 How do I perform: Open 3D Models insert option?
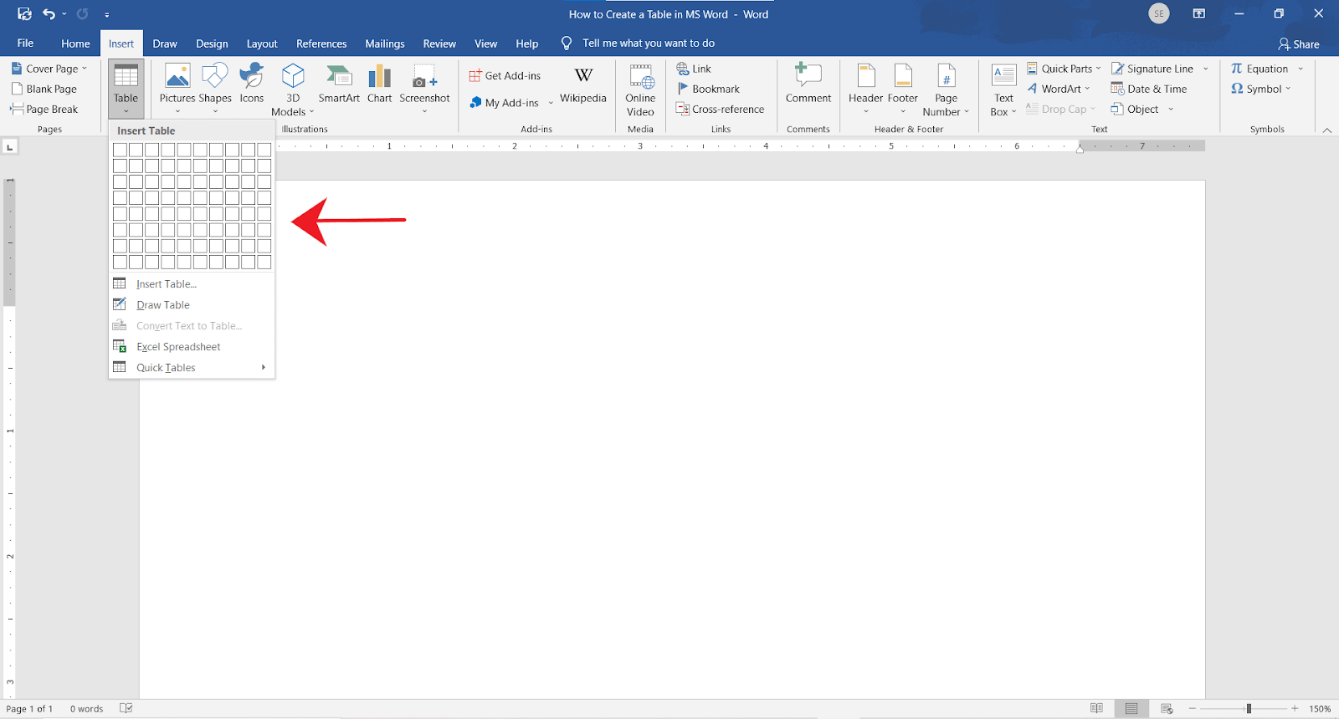[293, 89]
